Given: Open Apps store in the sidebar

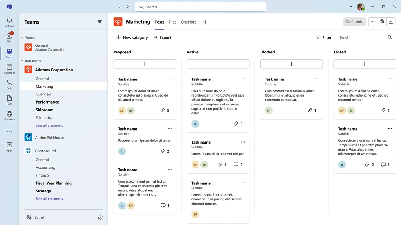Looking at the screenshot, I should (x=9, y=147).
